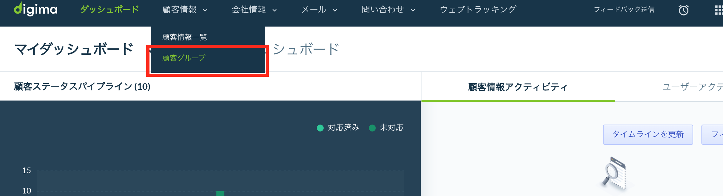Switch to the 顧客情報アクティビティ tab

point(518,87)
